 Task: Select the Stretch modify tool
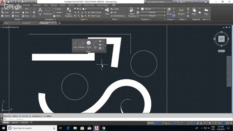(x=5, y=16)
